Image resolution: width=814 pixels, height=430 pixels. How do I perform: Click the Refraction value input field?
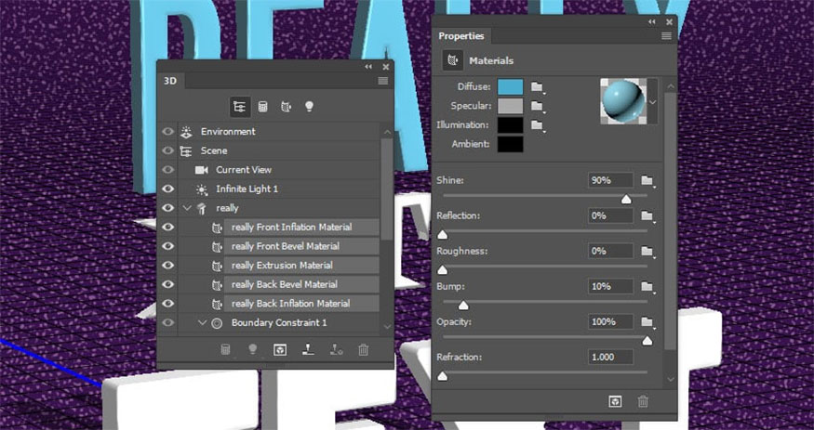[x=610, y=358]
